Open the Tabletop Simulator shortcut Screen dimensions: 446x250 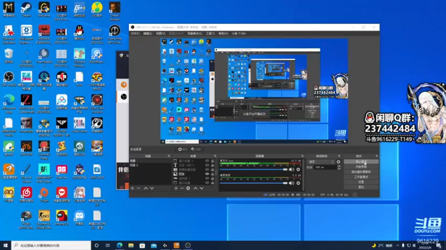(x=8, y=34)
